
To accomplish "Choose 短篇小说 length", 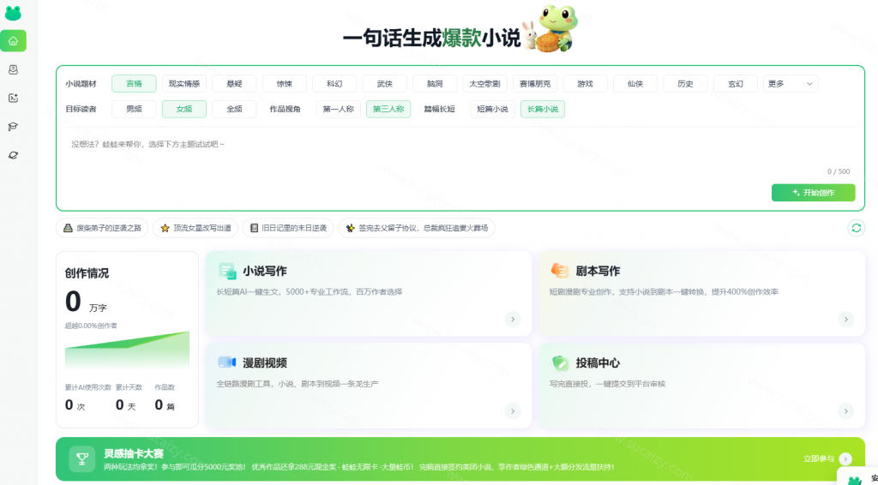I will (493, 109).
